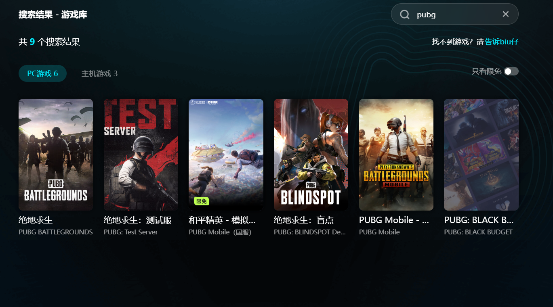553x307 pixels.
Task: Click the 和平精英 - 模拟... title text
Action: 222,220
